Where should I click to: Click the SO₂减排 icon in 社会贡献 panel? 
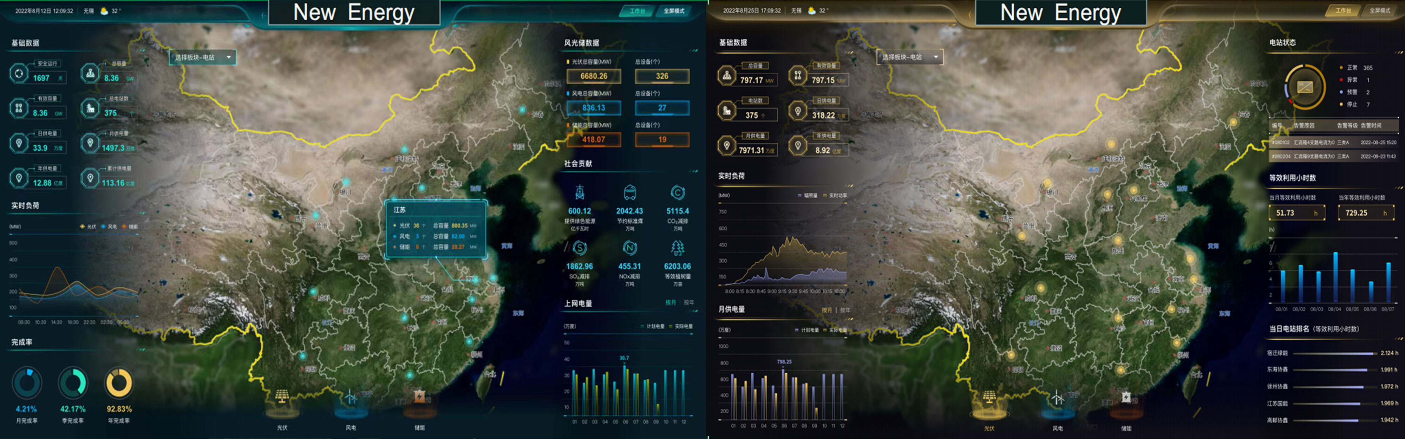pos(580,249)
